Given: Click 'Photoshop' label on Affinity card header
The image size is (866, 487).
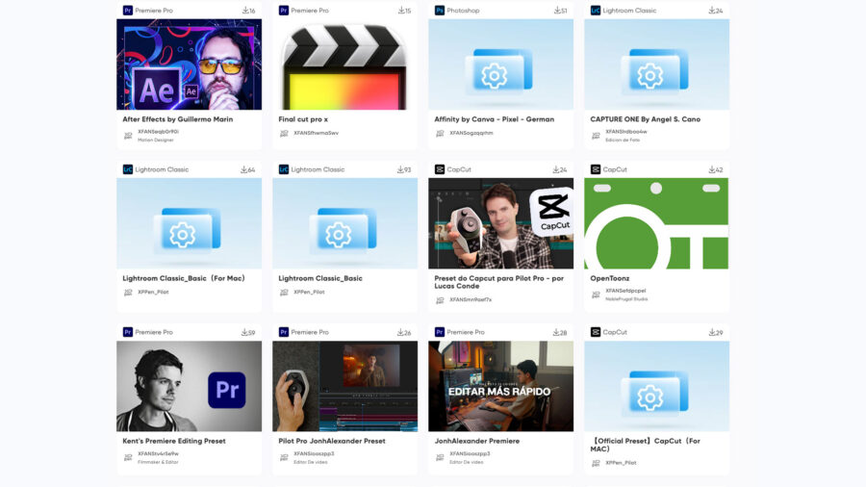Looking at the screenshot, I should pos(463,11).
